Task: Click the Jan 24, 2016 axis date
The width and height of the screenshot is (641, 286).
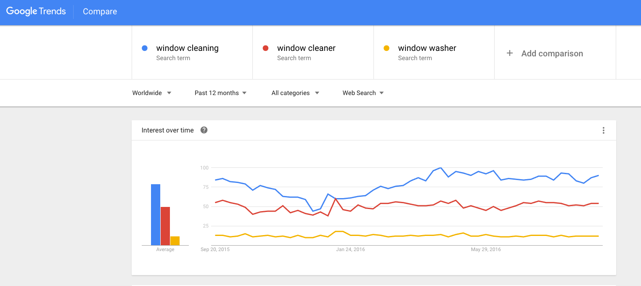Action: coord(350,249)
